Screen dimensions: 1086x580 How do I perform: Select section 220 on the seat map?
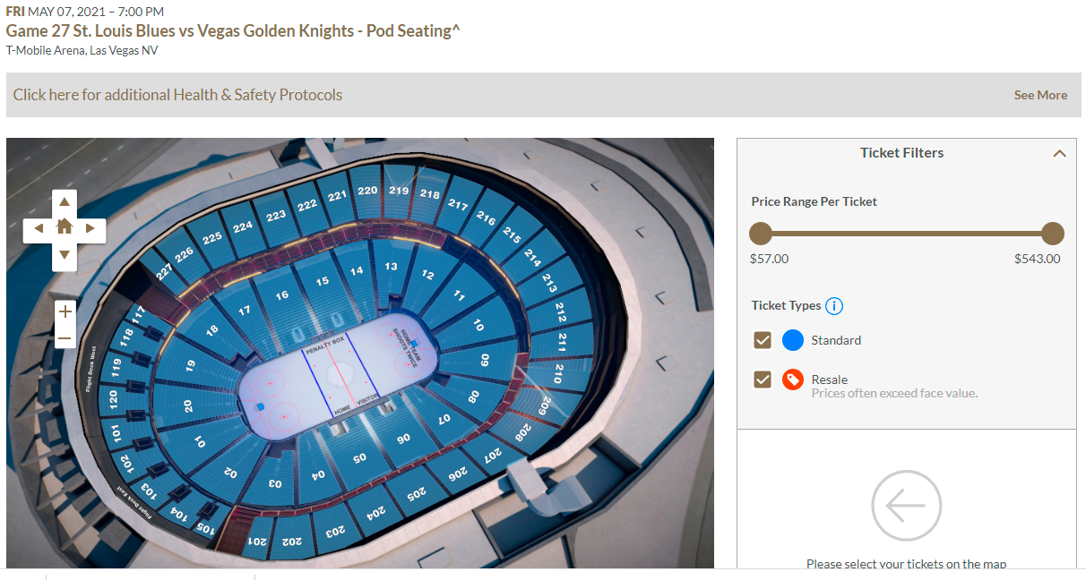coord(367,192)
